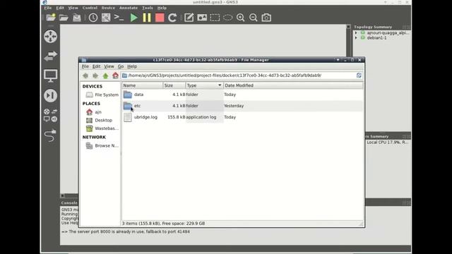
Task: Go to home folder icon in toolbar
Action: (116, 75)
